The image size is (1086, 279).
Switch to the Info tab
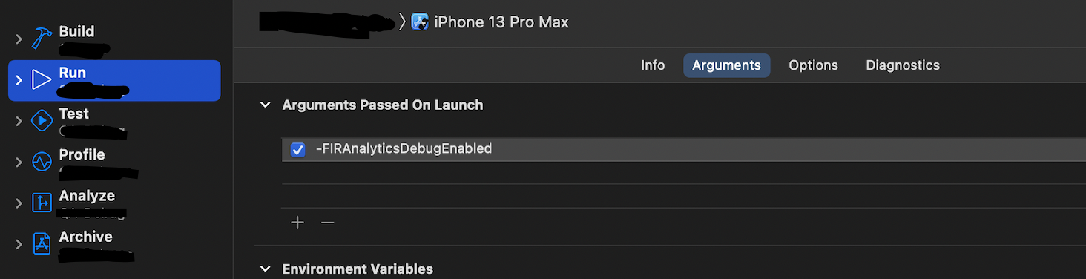pyautogui.click(x=653, y=65)
